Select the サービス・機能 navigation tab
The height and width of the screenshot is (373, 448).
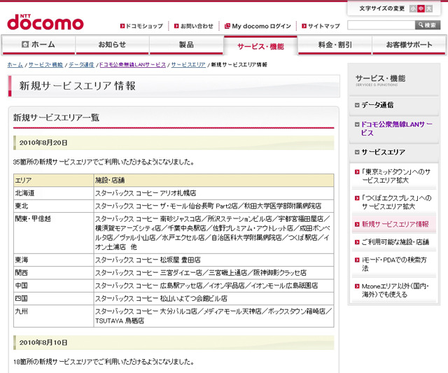260,45
